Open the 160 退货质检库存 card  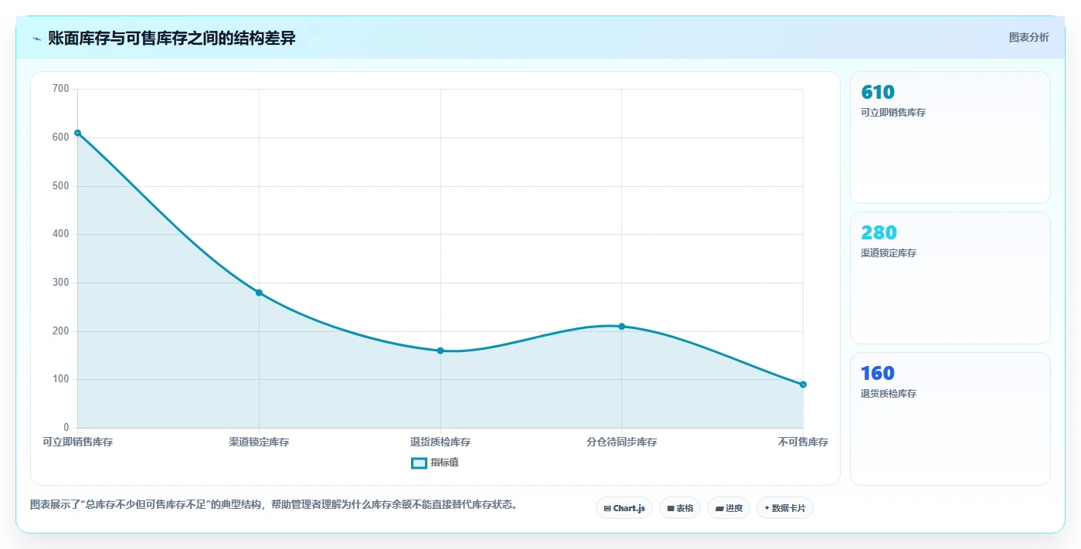[950, 419]
